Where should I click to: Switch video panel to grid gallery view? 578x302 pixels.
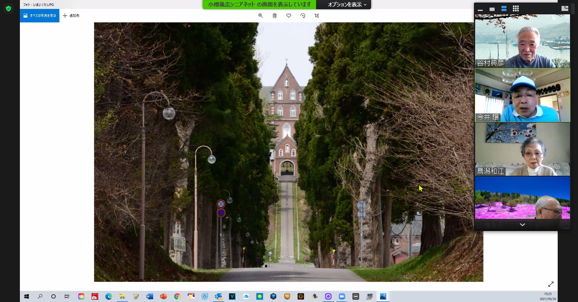(515, 8)
